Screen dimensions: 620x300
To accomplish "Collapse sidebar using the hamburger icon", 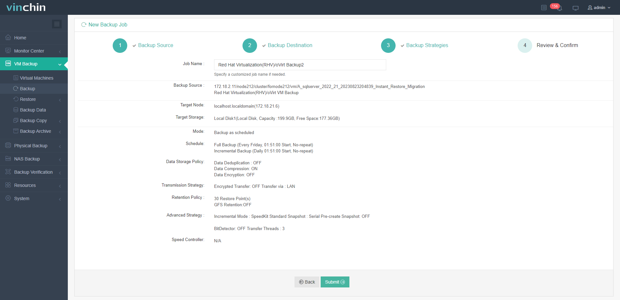I will 57,24.
